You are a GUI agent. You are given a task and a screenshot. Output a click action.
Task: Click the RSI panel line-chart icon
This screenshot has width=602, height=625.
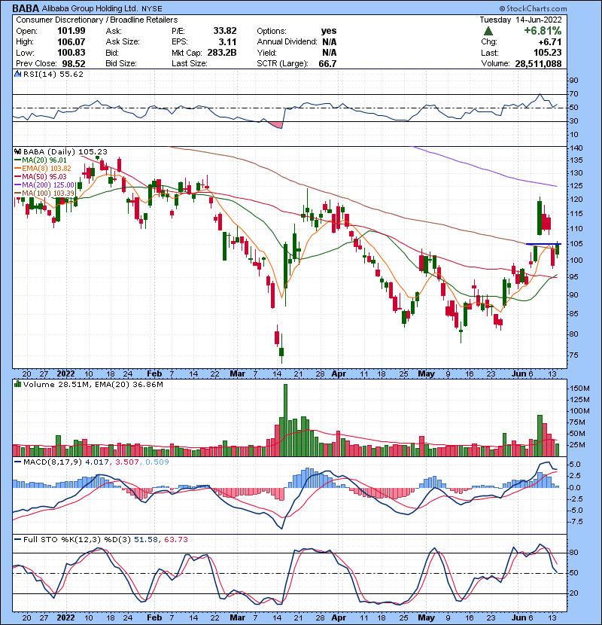[x=17, y=74]
